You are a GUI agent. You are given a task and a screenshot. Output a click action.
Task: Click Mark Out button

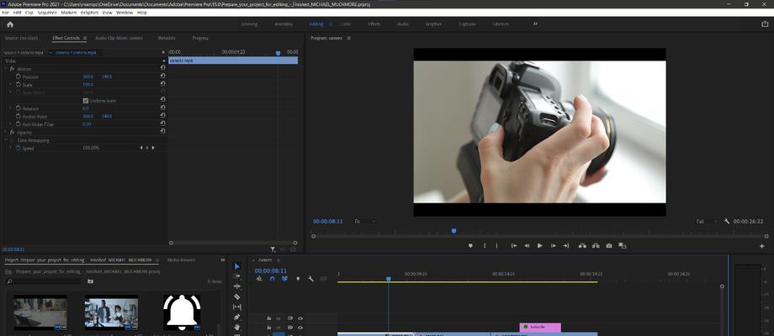(x=496, y=245)
